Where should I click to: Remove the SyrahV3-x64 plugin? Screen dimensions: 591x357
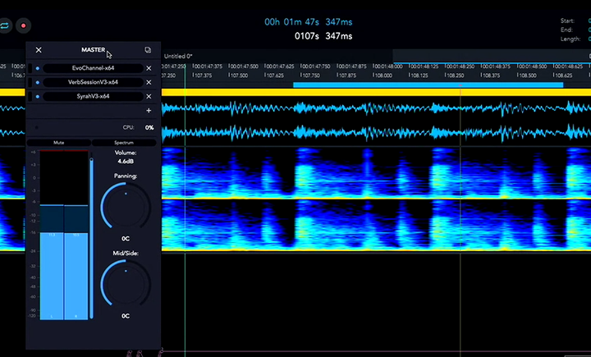point(149,96)
